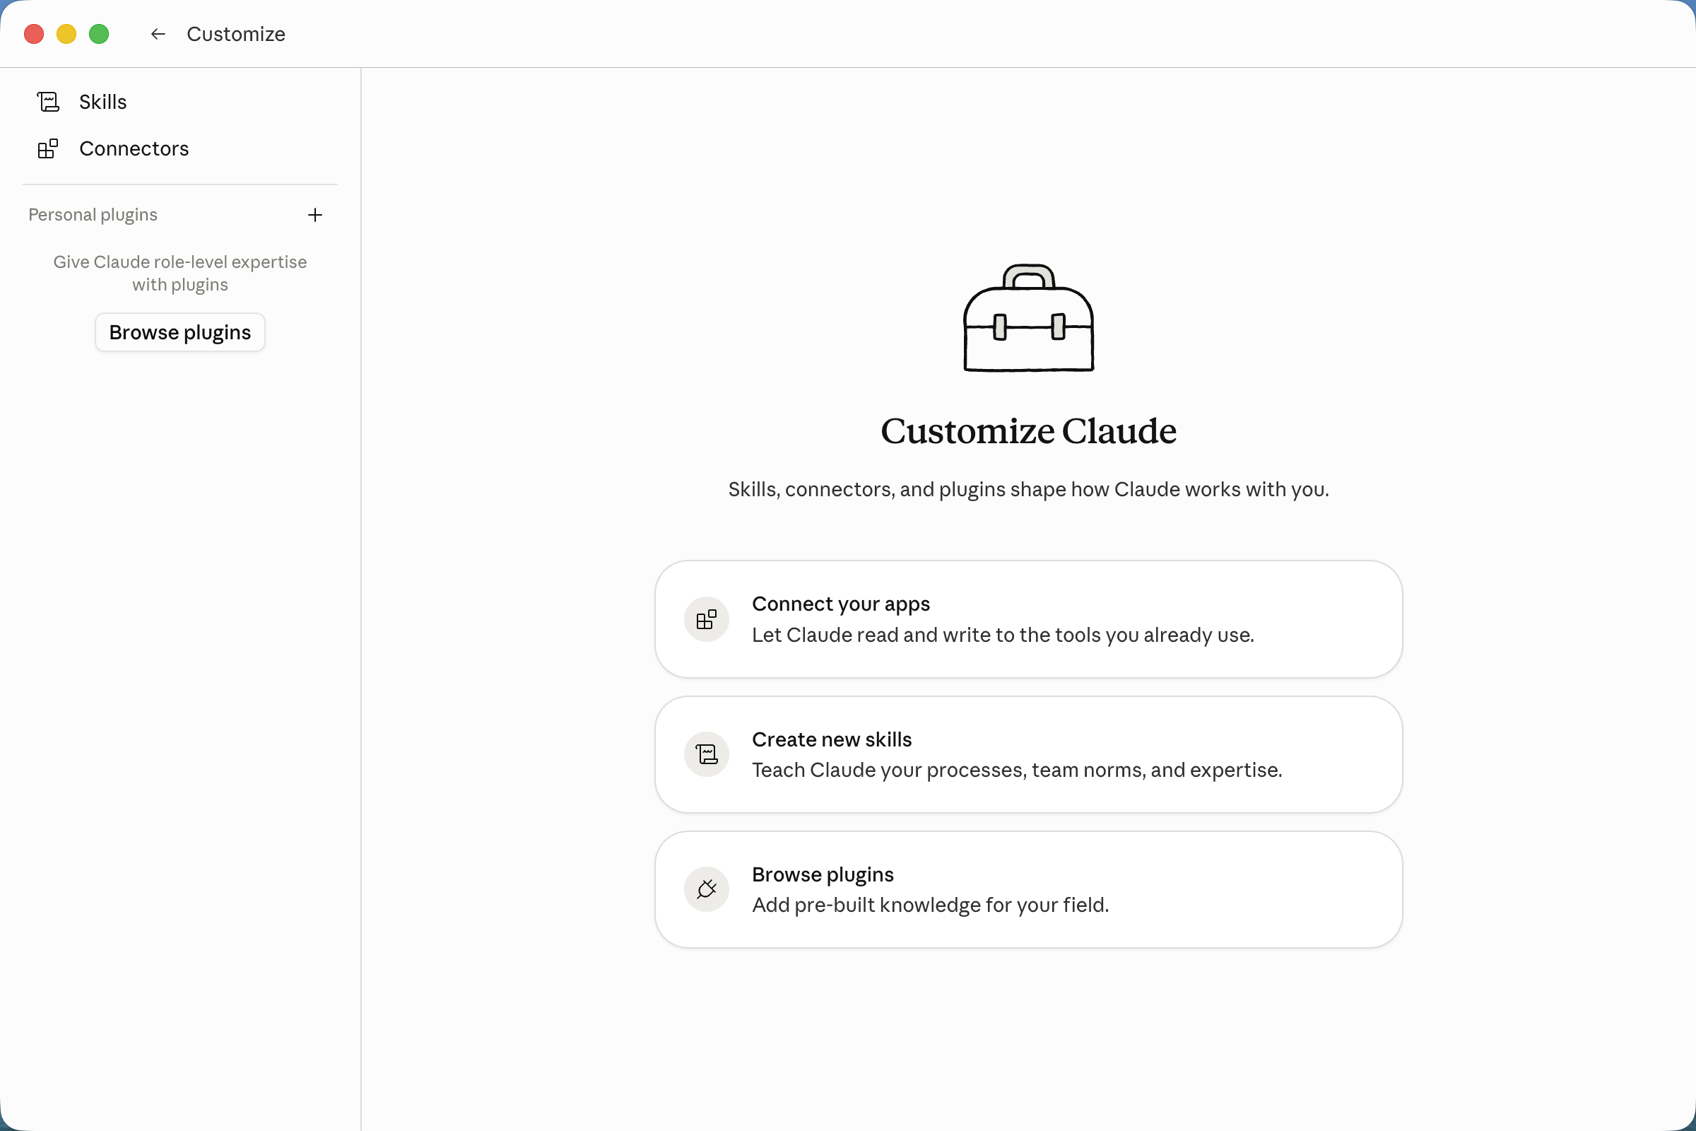Click the toolbox illustration
Screen dimensions: 1696x1131
point(1029,318)
